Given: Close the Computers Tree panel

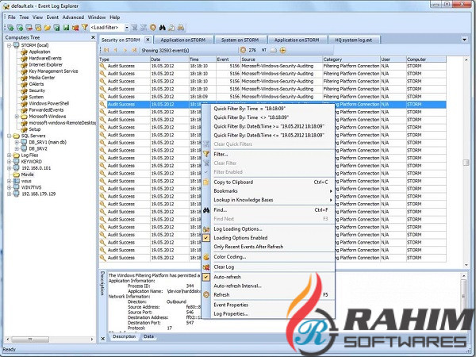Looking at the screenshot, I should pyautogui.click(x=93, y=37).
